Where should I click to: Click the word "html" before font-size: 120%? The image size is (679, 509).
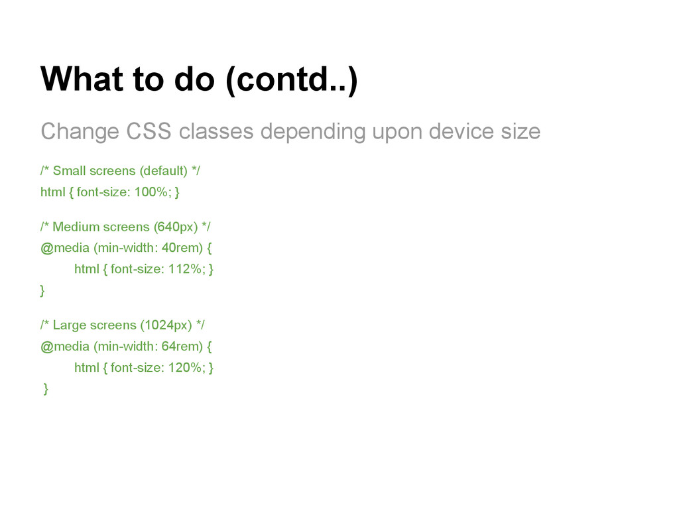(86, 367)
